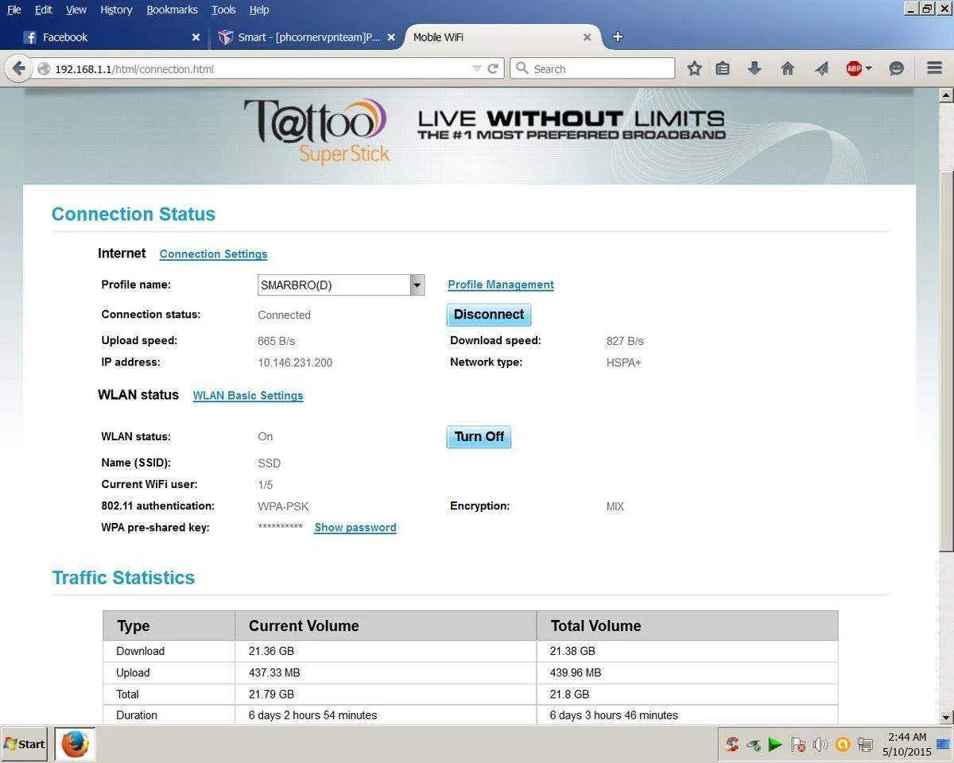Open the View menu
The width and height of the screenshot is (954, 763).
click(76, 10)
